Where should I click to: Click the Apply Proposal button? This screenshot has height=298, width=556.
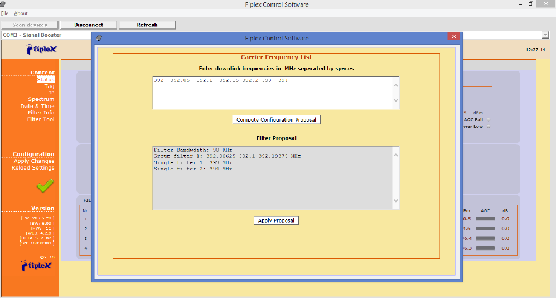tap(276, 220)
